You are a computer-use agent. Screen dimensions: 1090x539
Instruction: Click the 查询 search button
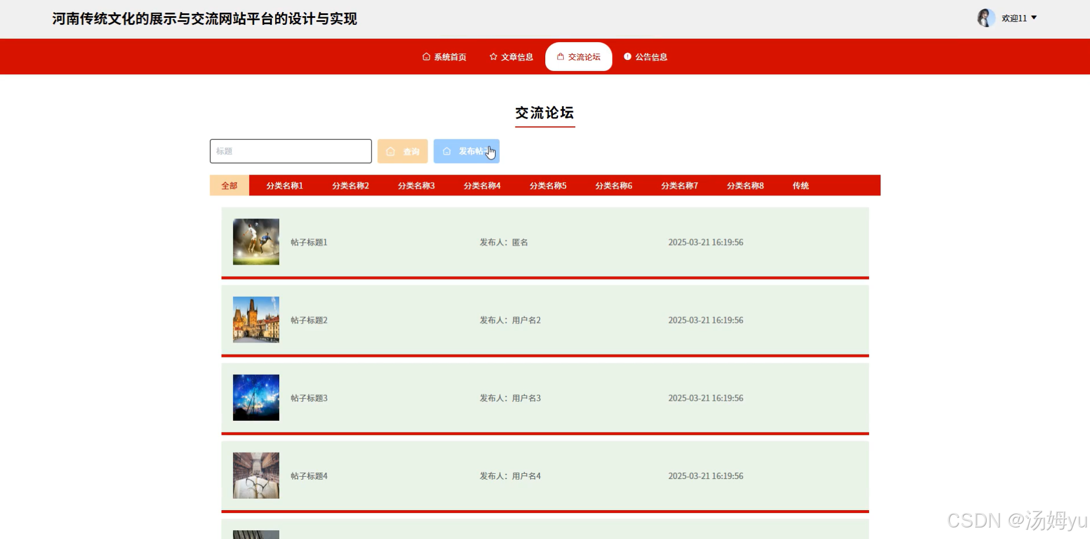[403, 151]
